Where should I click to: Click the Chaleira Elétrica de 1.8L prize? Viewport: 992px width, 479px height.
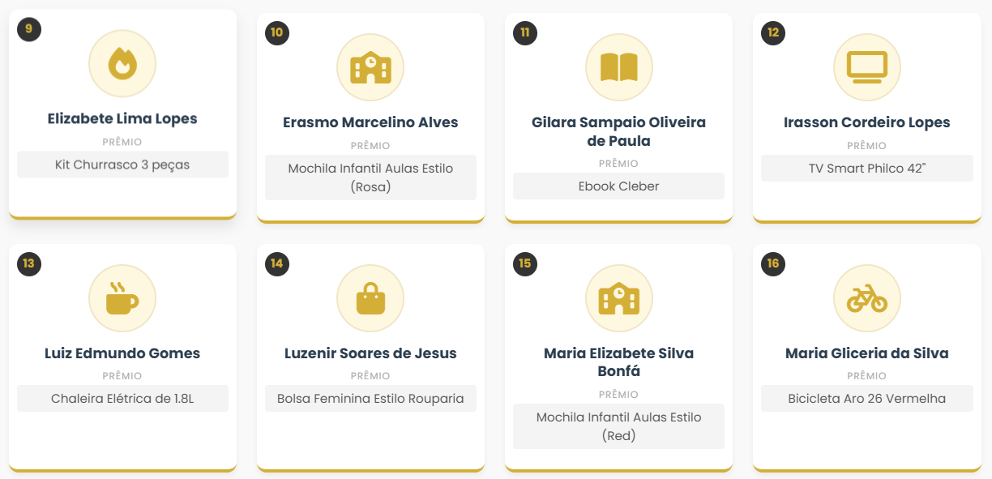(122, 399)
